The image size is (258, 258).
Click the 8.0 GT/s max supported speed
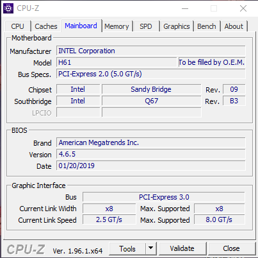click(220, 219)
